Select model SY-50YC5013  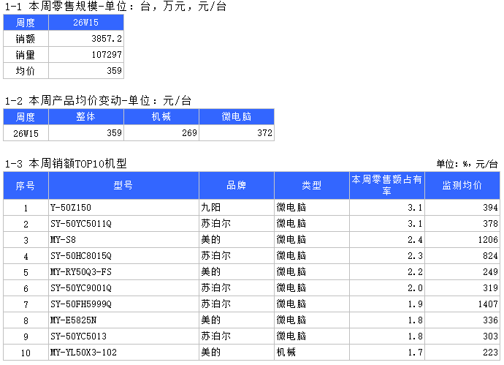[x=123, y=336]
